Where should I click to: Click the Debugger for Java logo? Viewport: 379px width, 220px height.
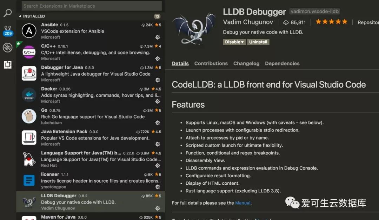pos(29,73)
